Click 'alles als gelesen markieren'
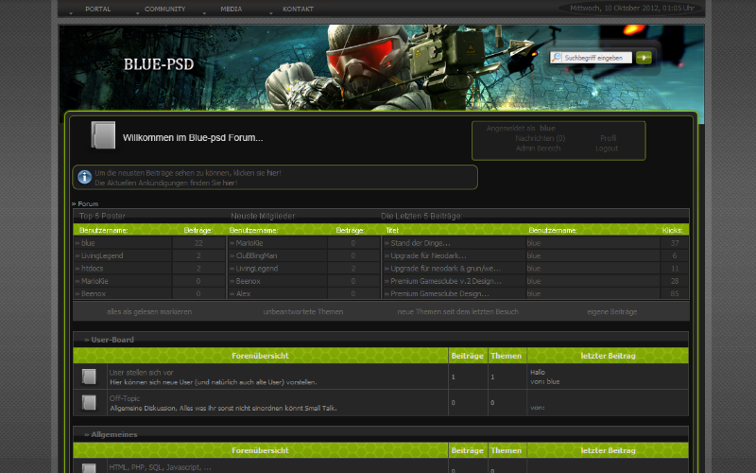The height and width of the screenshot is (473, 756). [x=149, y=312]
